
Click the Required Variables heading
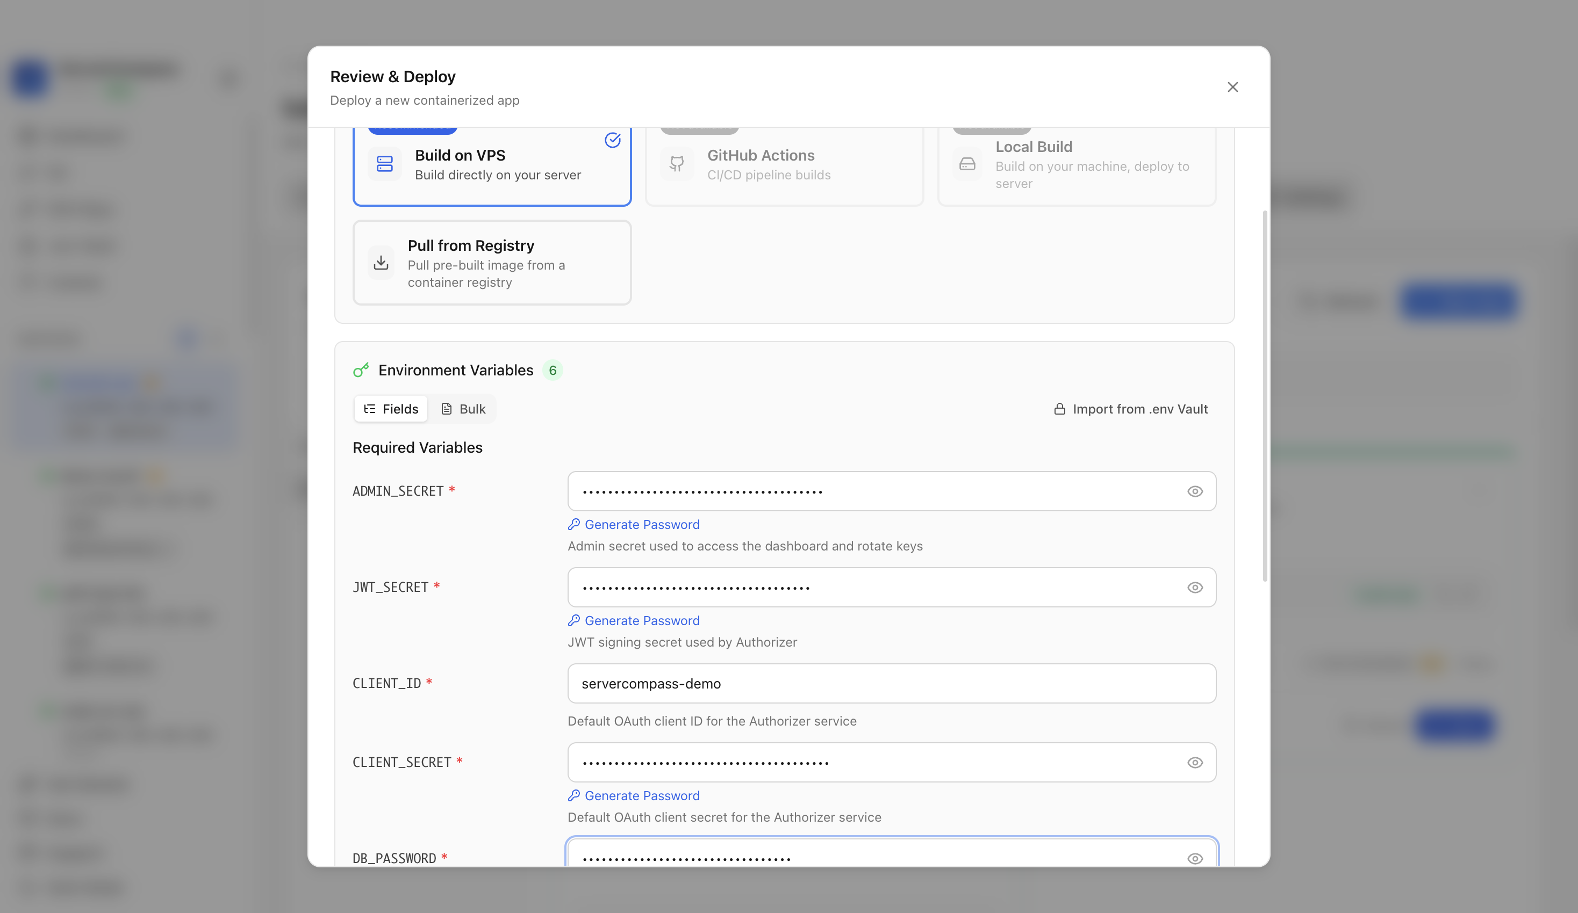pos(418,447)
